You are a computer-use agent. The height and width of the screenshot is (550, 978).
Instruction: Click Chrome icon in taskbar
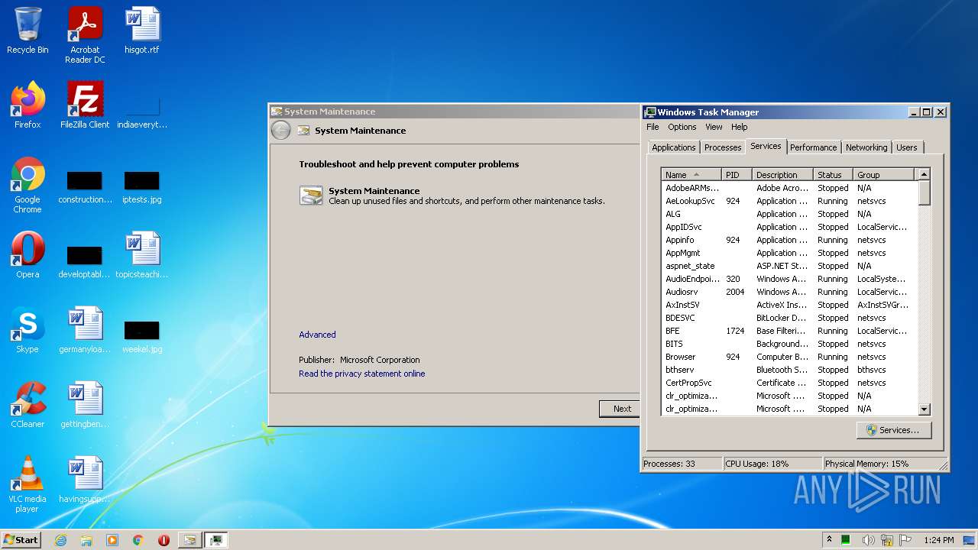point(138,540)
